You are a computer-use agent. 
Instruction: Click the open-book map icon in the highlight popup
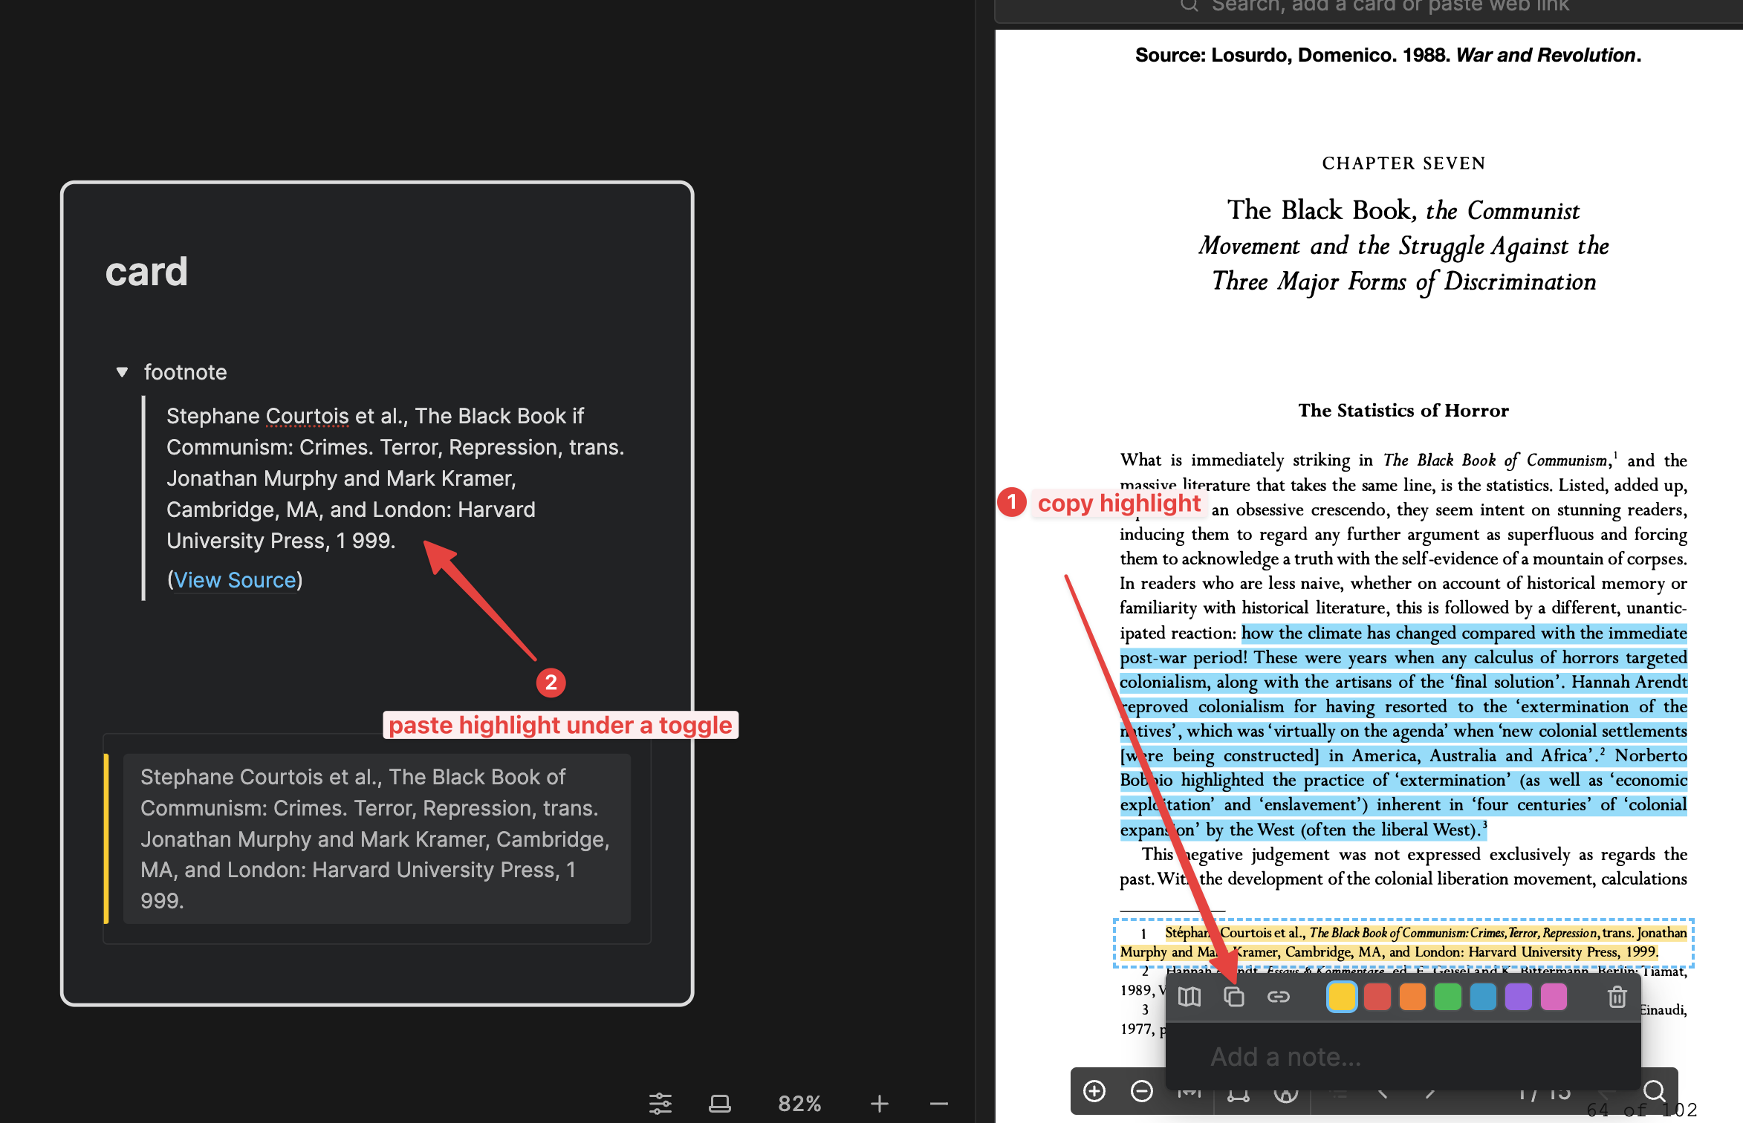pyautogui.click(x=1189, y=997)
